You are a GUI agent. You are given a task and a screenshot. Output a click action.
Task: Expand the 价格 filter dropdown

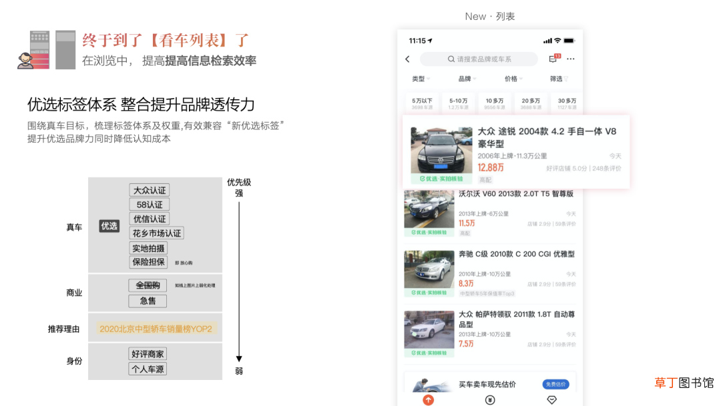tap(513, 79)
